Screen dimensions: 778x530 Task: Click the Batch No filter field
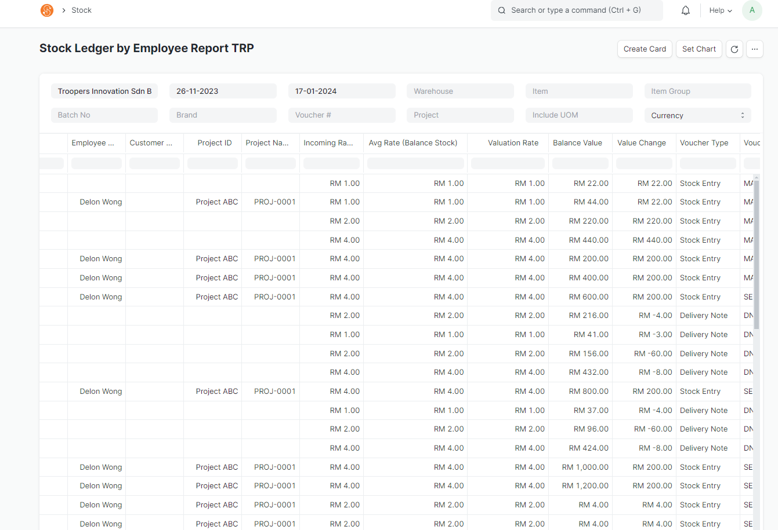coord(104,115)
